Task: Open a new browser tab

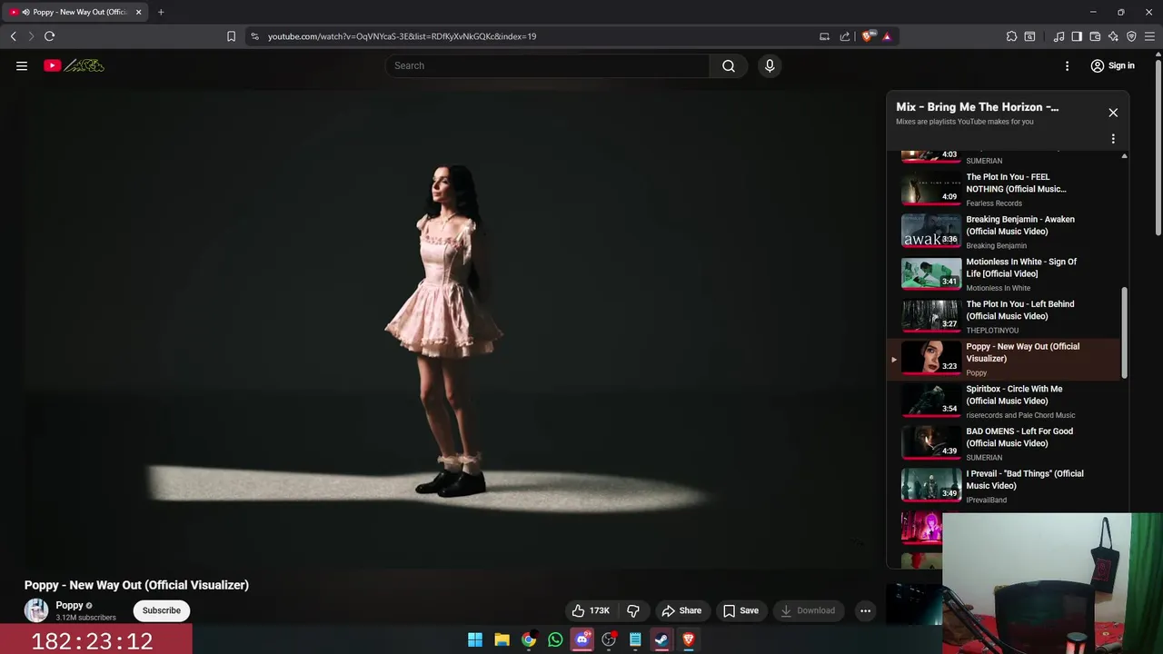Action: point(161,12)
